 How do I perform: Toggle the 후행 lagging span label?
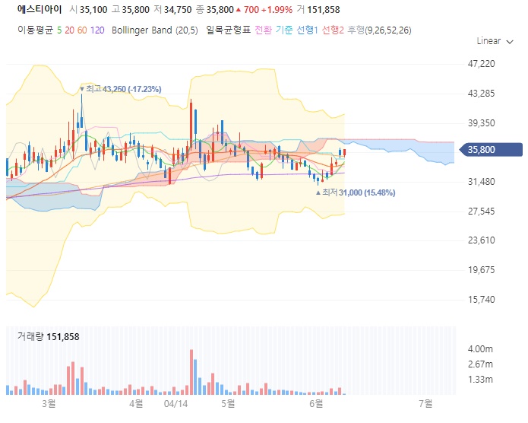pyautogui.click(x=356, y=30)
